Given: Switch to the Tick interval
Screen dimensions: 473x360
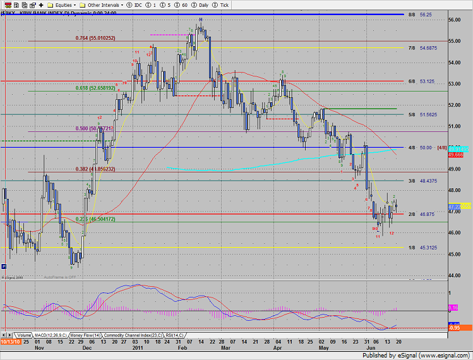Looking at the screenshot, I should [221, 5].
